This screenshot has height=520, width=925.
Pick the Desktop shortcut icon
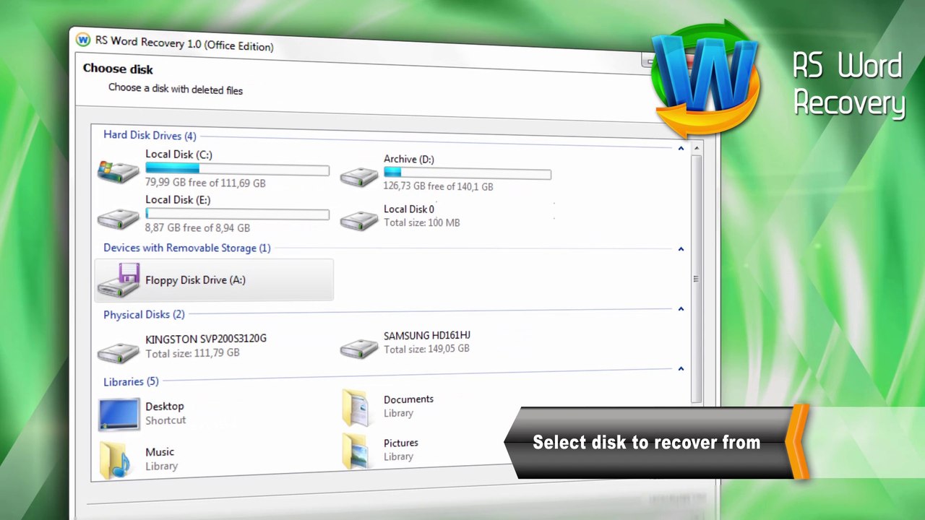tap(119, 415)
